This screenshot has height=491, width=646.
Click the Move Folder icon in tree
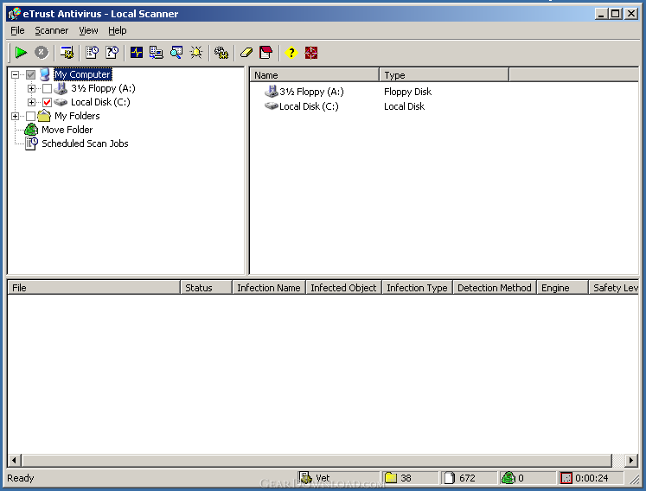tap(31, 130)
